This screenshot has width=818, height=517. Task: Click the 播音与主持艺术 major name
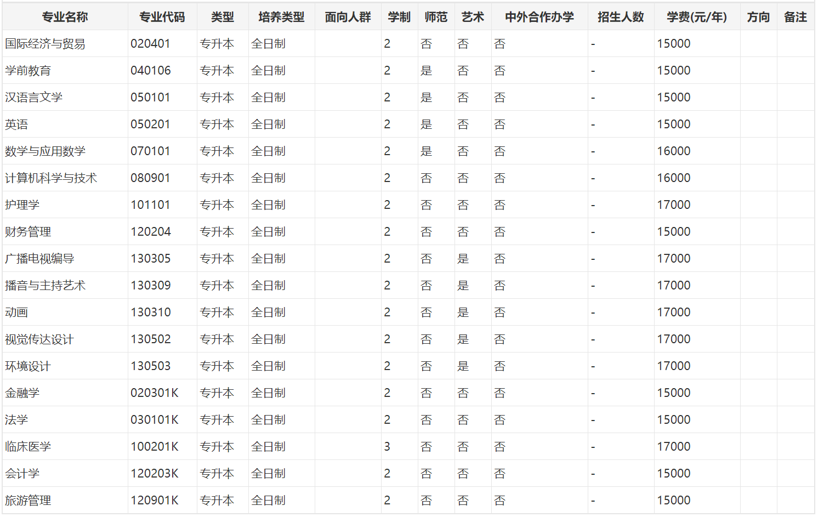[x=45, y=286]
